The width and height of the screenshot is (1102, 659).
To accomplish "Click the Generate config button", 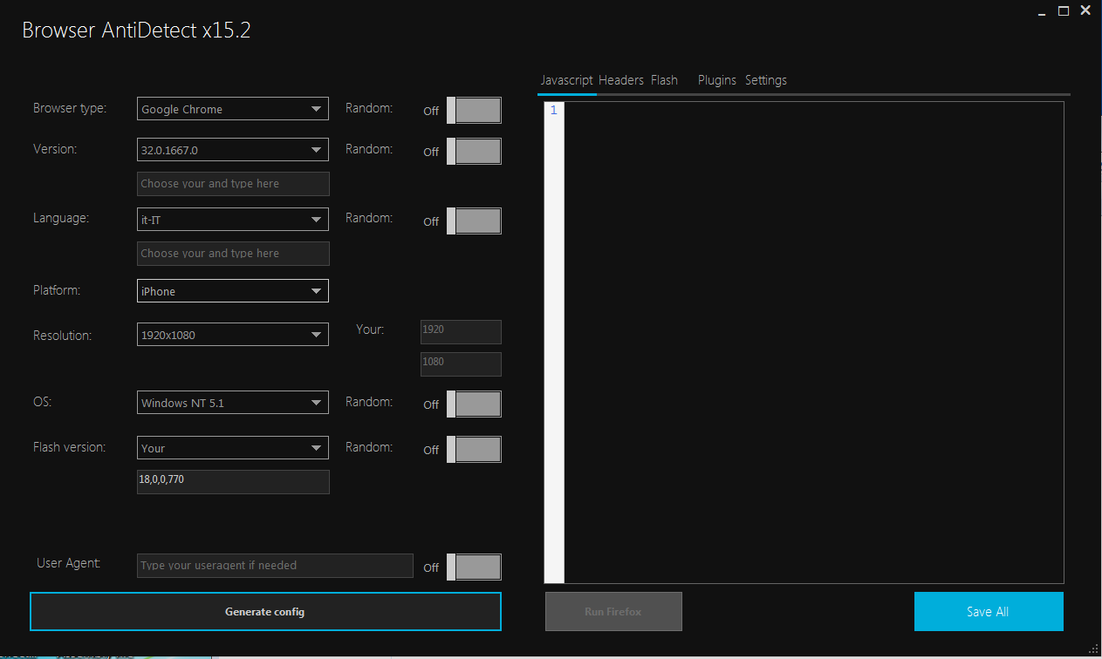I will [x=265, y=612].
